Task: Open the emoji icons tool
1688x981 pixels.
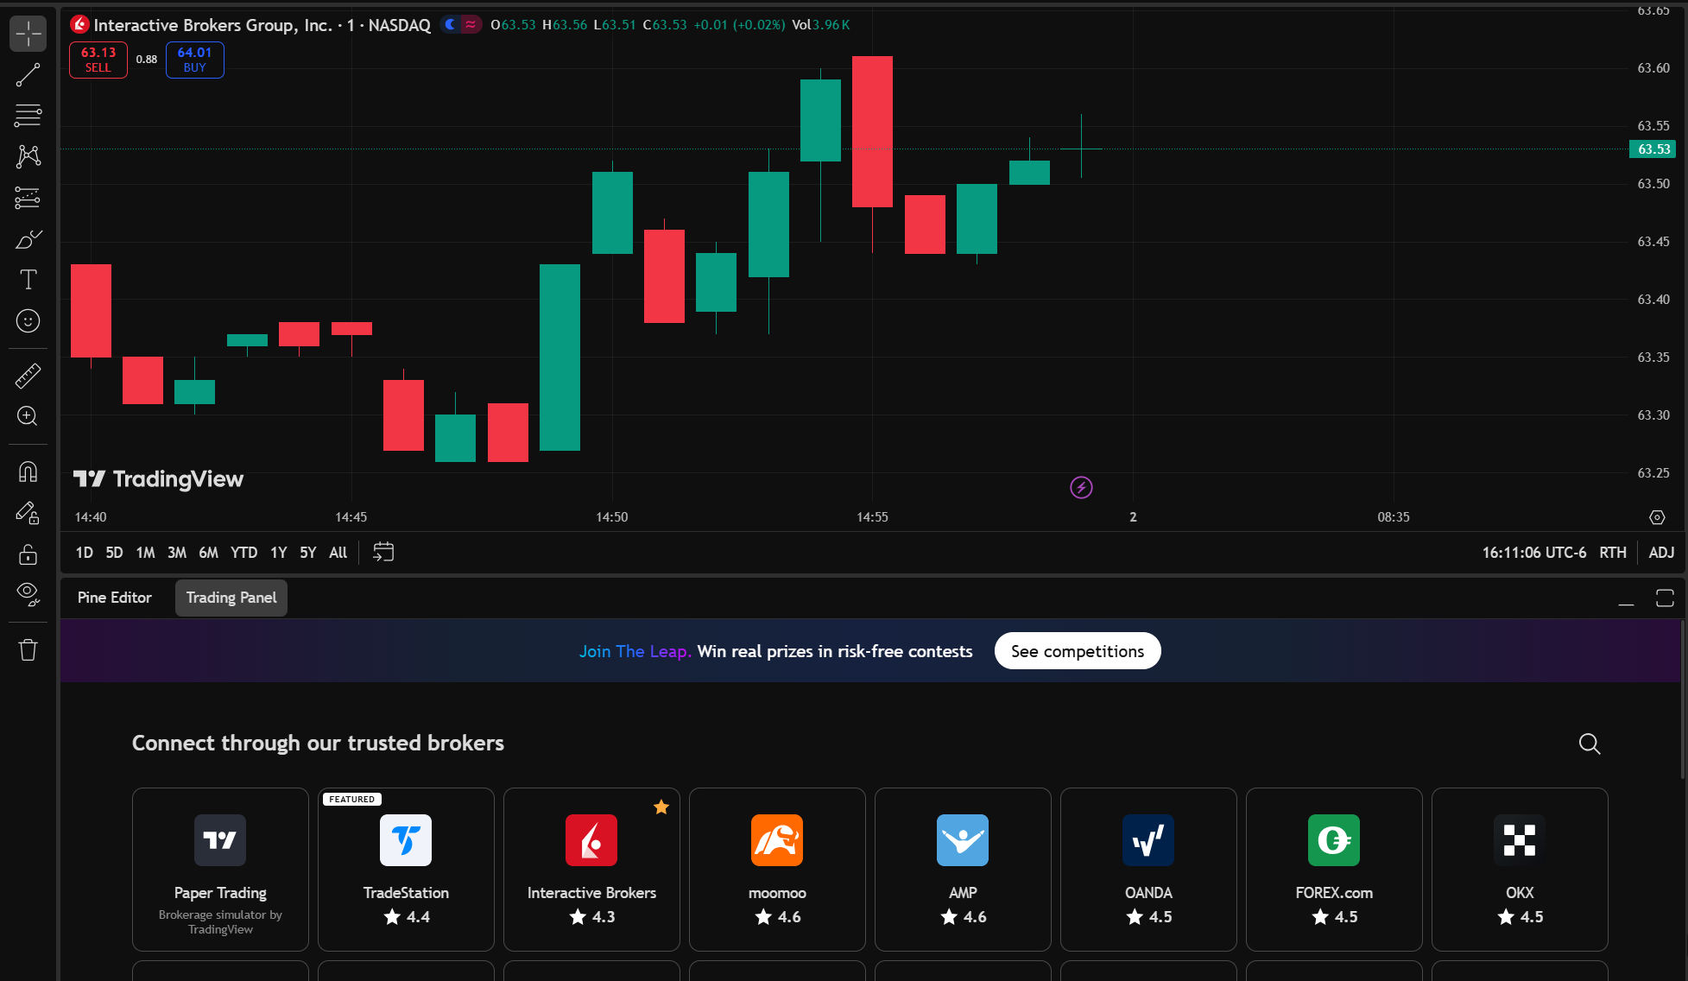Action: 28,321
